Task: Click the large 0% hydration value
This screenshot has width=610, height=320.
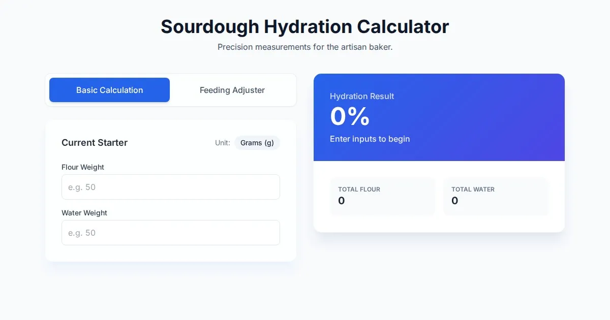Action: 350,117
